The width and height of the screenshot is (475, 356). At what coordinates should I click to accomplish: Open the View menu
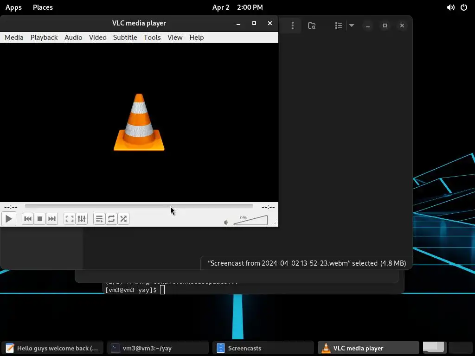click(x=175, y=38)
